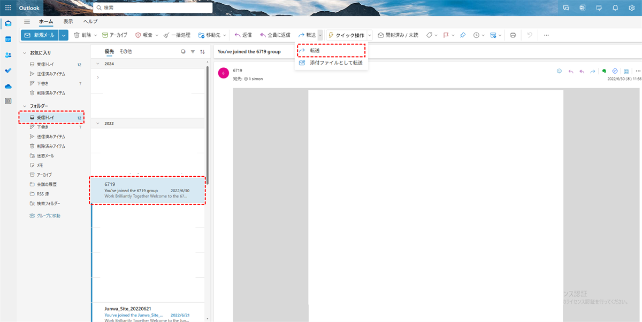This screenshot has width=642, height=322.
Task: Open the クイック操作 dropdown arrow
Action: point(370,35)
